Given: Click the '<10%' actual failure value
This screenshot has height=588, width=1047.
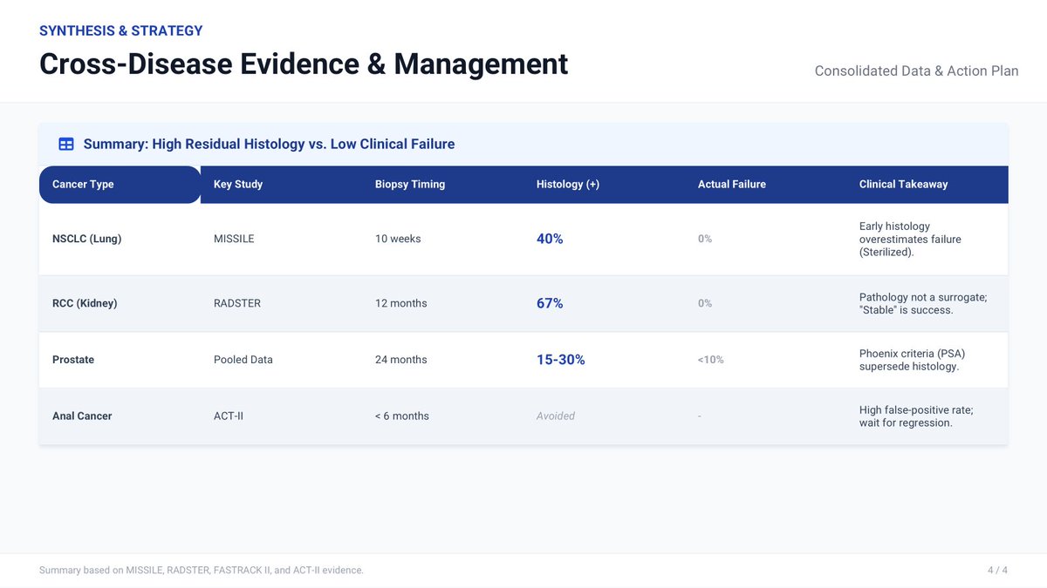Looking at the screenshot, I should pyautogui.click(x=711, y=360).
